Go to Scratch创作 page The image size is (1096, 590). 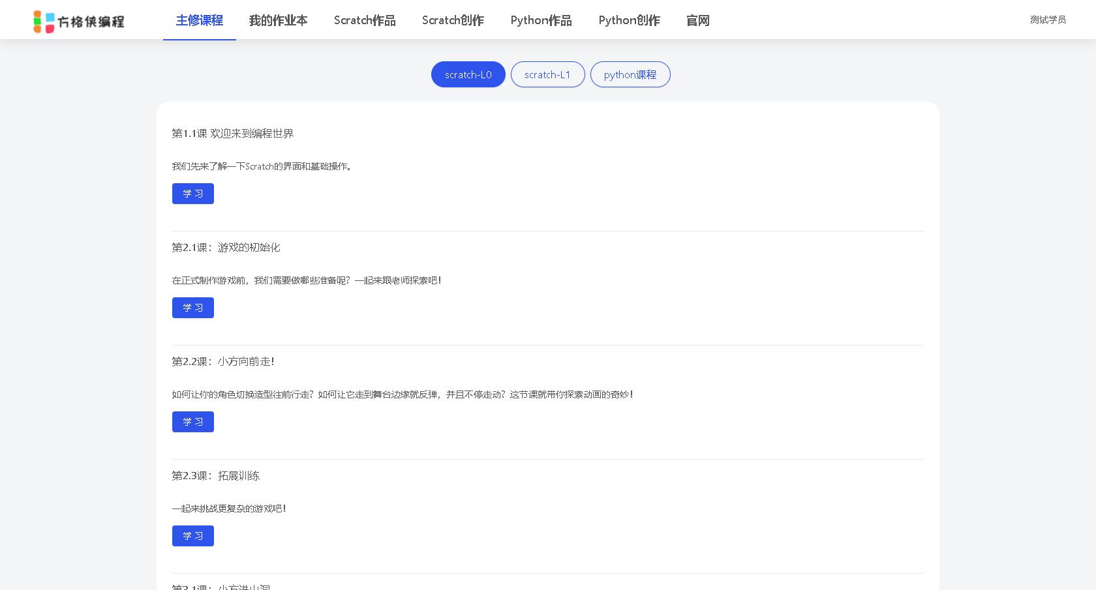pos(453,20)
